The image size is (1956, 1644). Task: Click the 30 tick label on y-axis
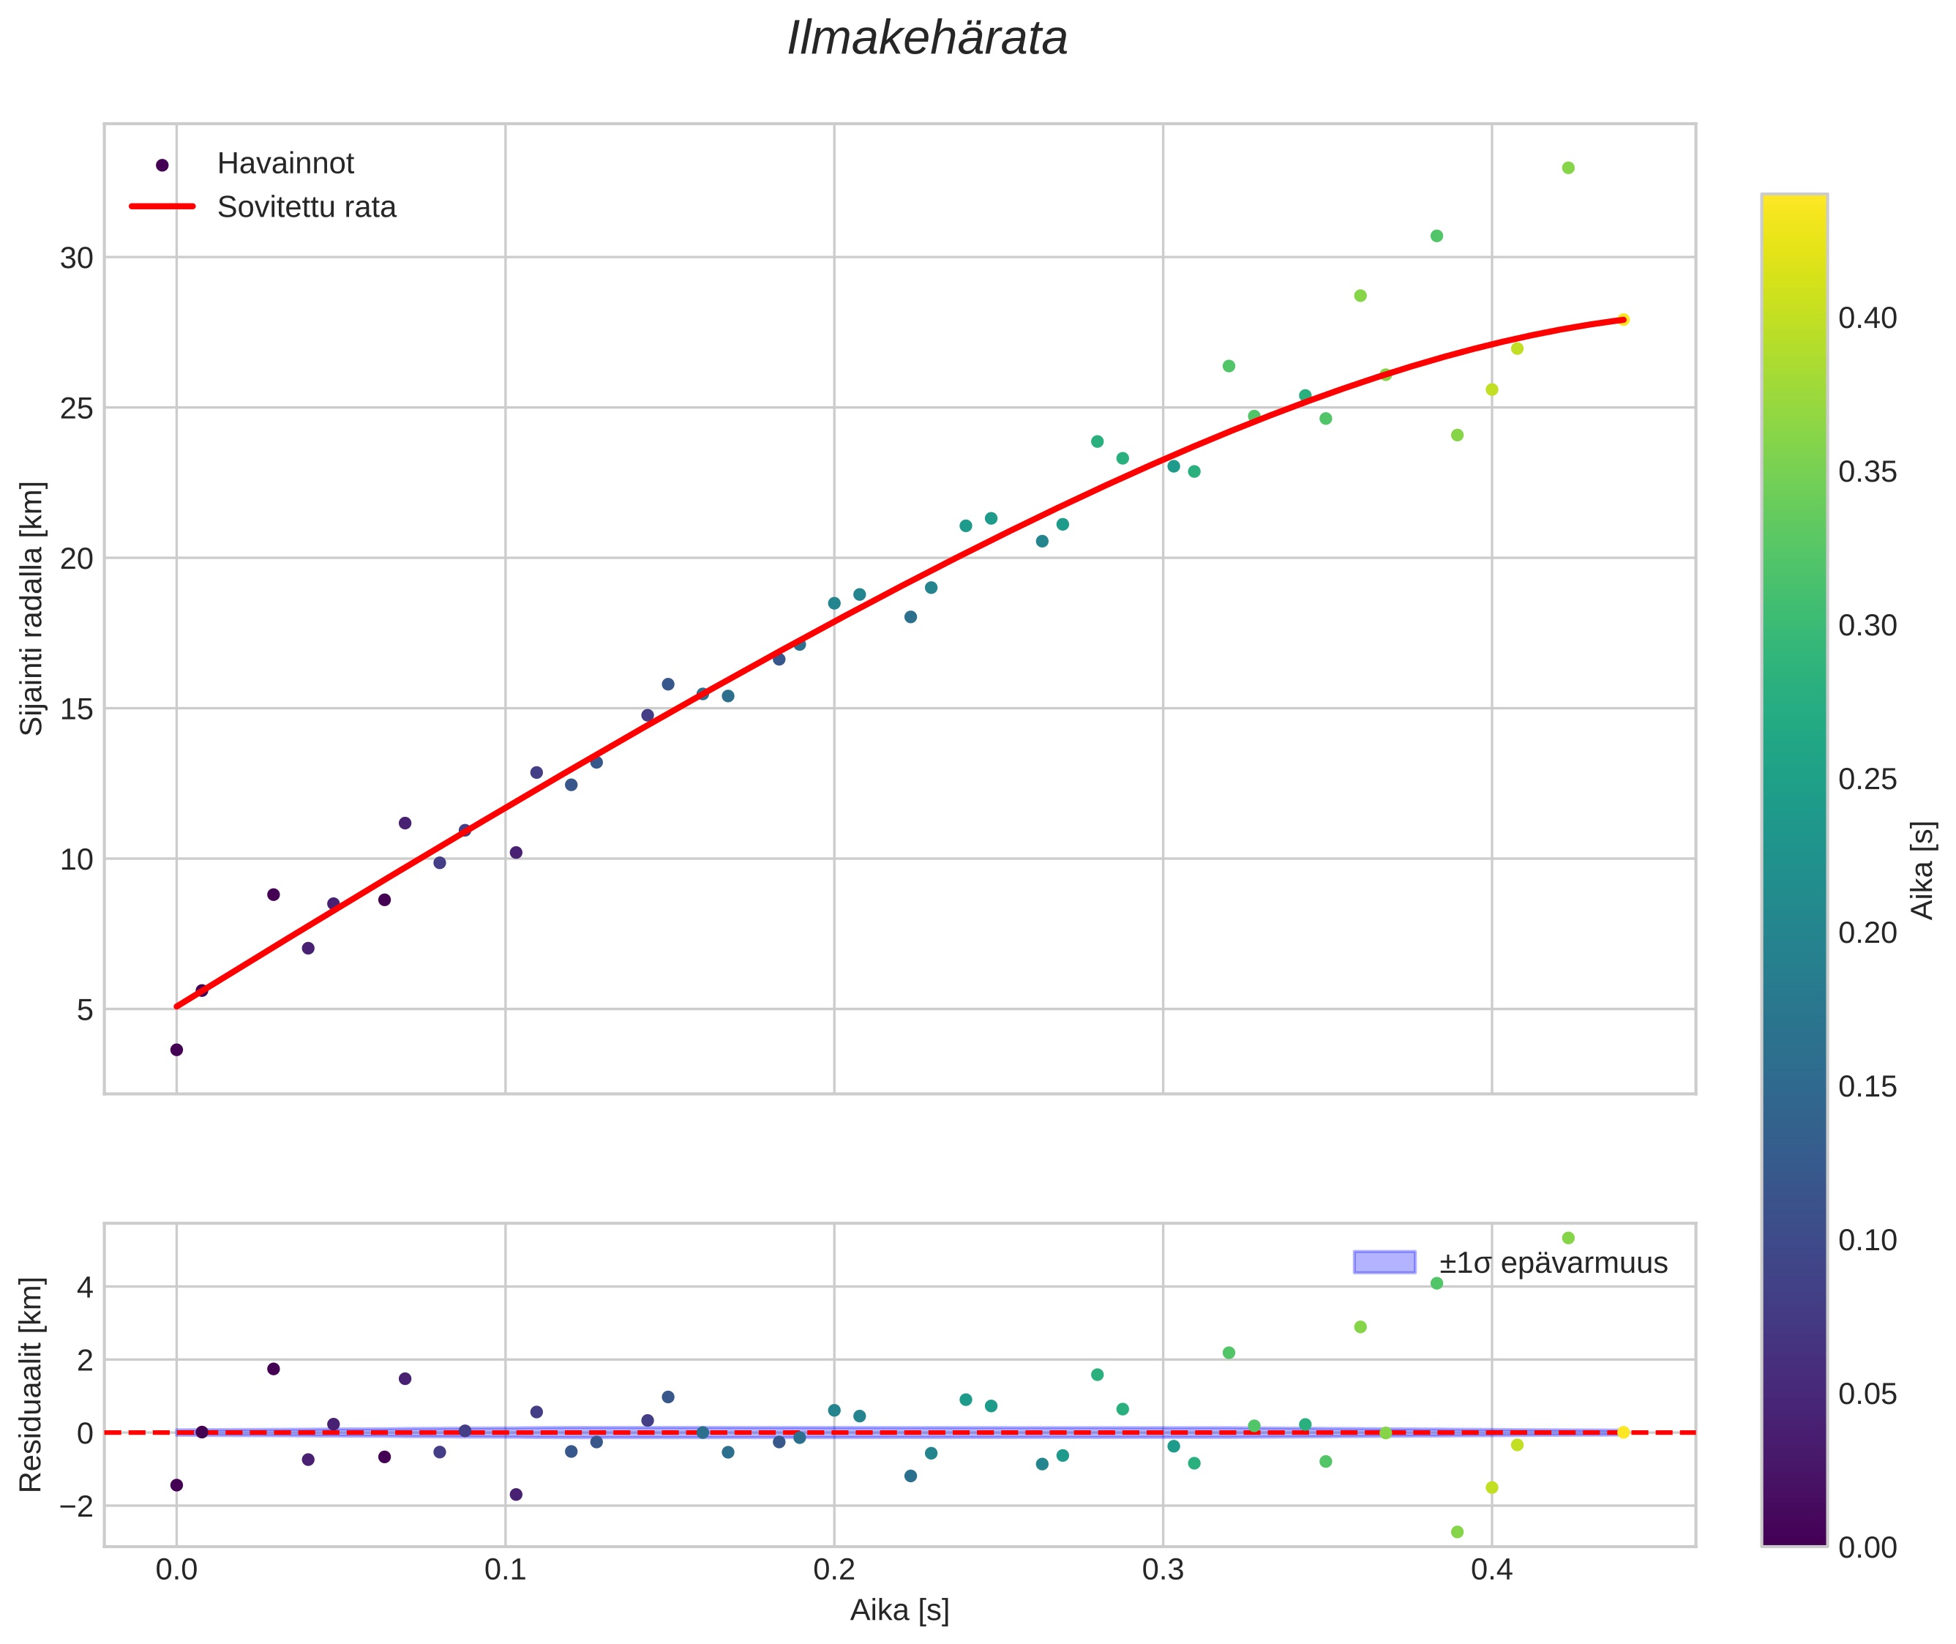(x=76, y=258)
